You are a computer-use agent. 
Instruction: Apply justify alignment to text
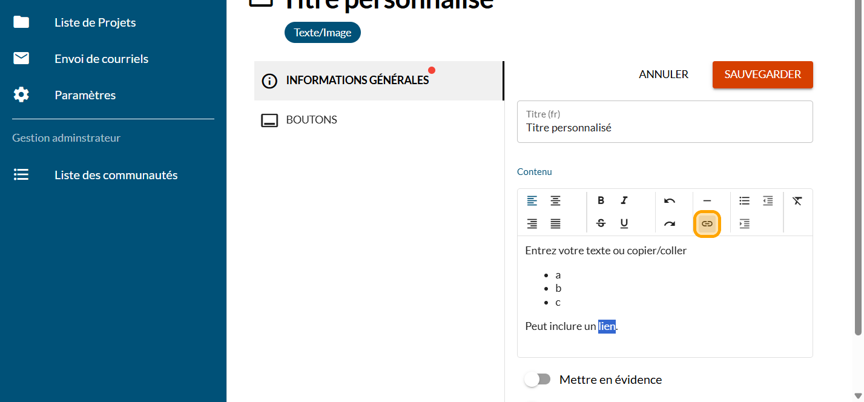(555, 224)
